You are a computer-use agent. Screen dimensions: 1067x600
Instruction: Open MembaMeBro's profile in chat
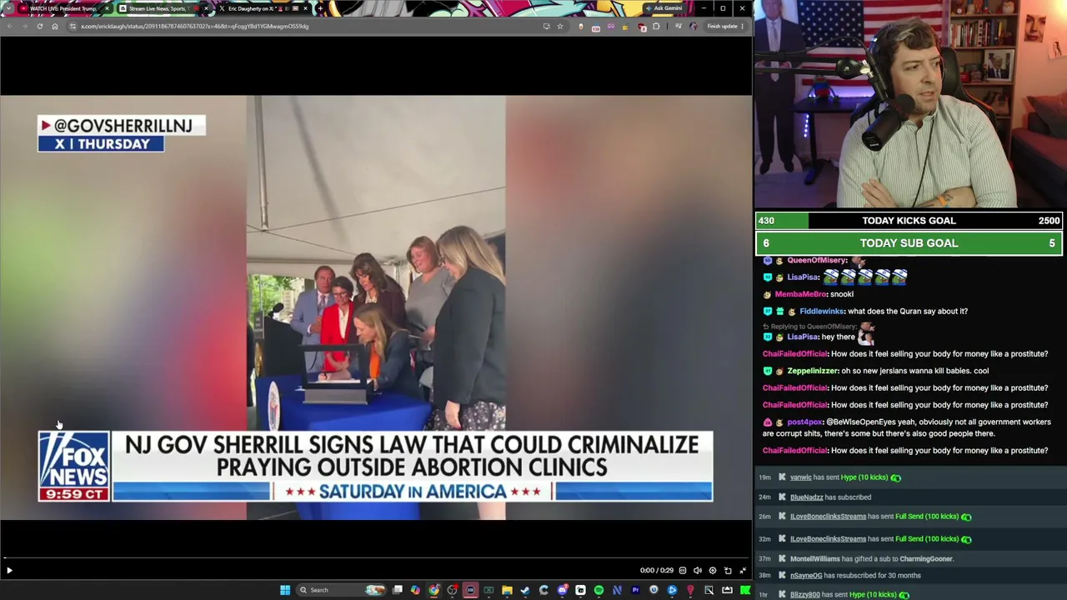click(801, 294)
